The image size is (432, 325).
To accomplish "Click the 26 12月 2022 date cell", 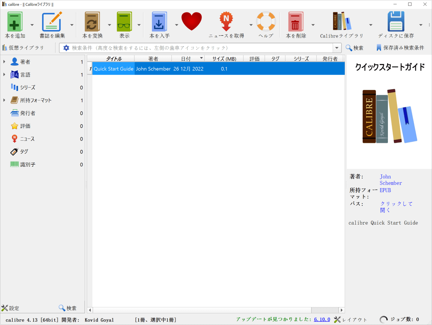I will coord(188,69).
